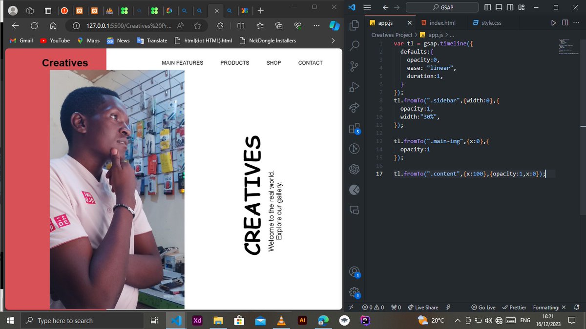This screenshot has width=586, height=329.
Task: Start the server with Go Live
Action: (483, 307)
